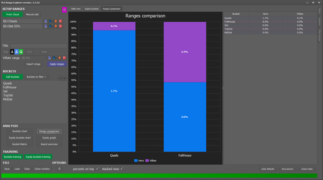Click the Save file button
The image size is (323, 180).
[x=7, y=169]
